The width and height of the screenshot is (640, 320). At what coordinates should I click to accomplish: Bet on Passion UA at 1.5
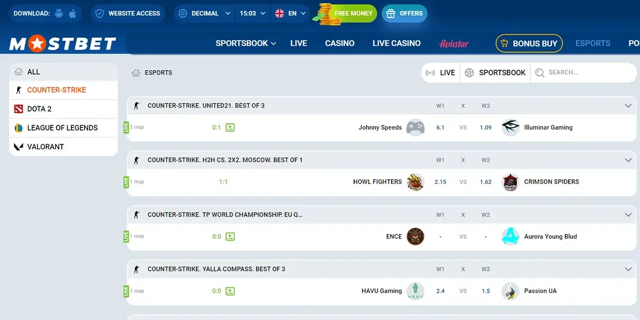485,291
